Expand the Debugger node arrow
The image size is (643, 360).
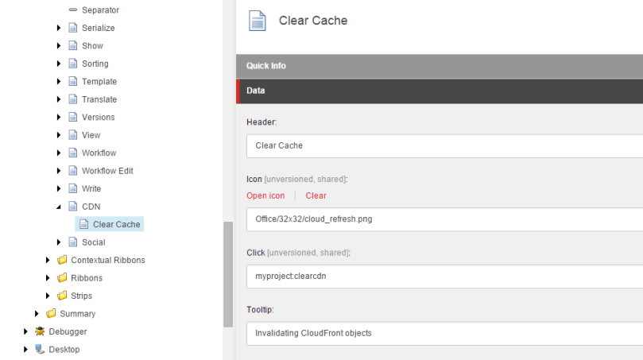(25, 331)
